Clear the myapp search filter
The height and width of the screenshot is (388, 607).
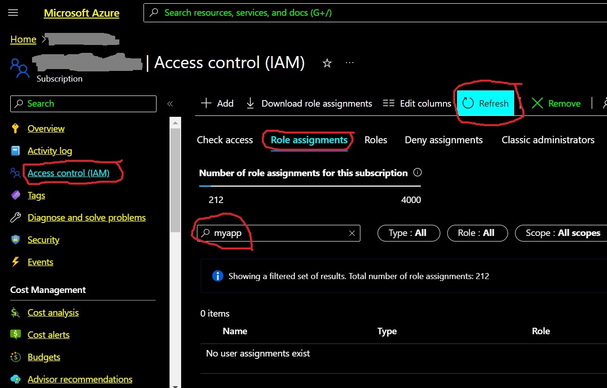pyautogui.click(x=352, y=234)
